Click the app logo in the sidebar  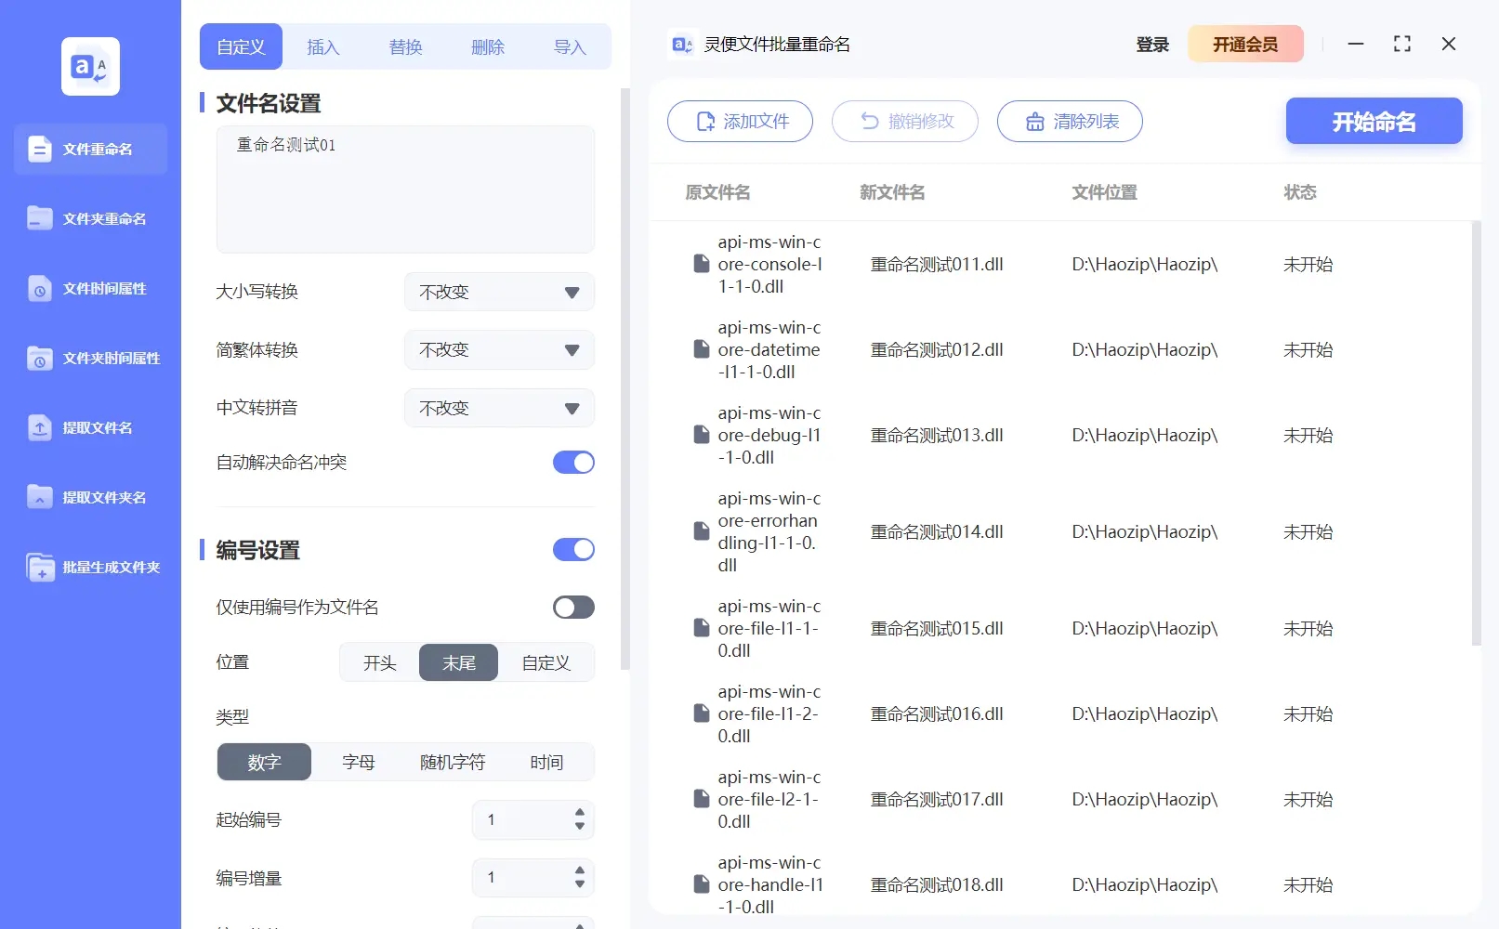[89, 66]
